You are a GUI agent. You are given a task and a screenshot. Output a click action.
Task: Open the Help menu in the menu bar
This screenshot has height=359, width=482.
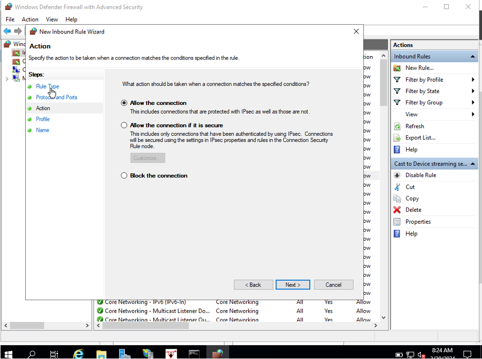coord(71,20)
